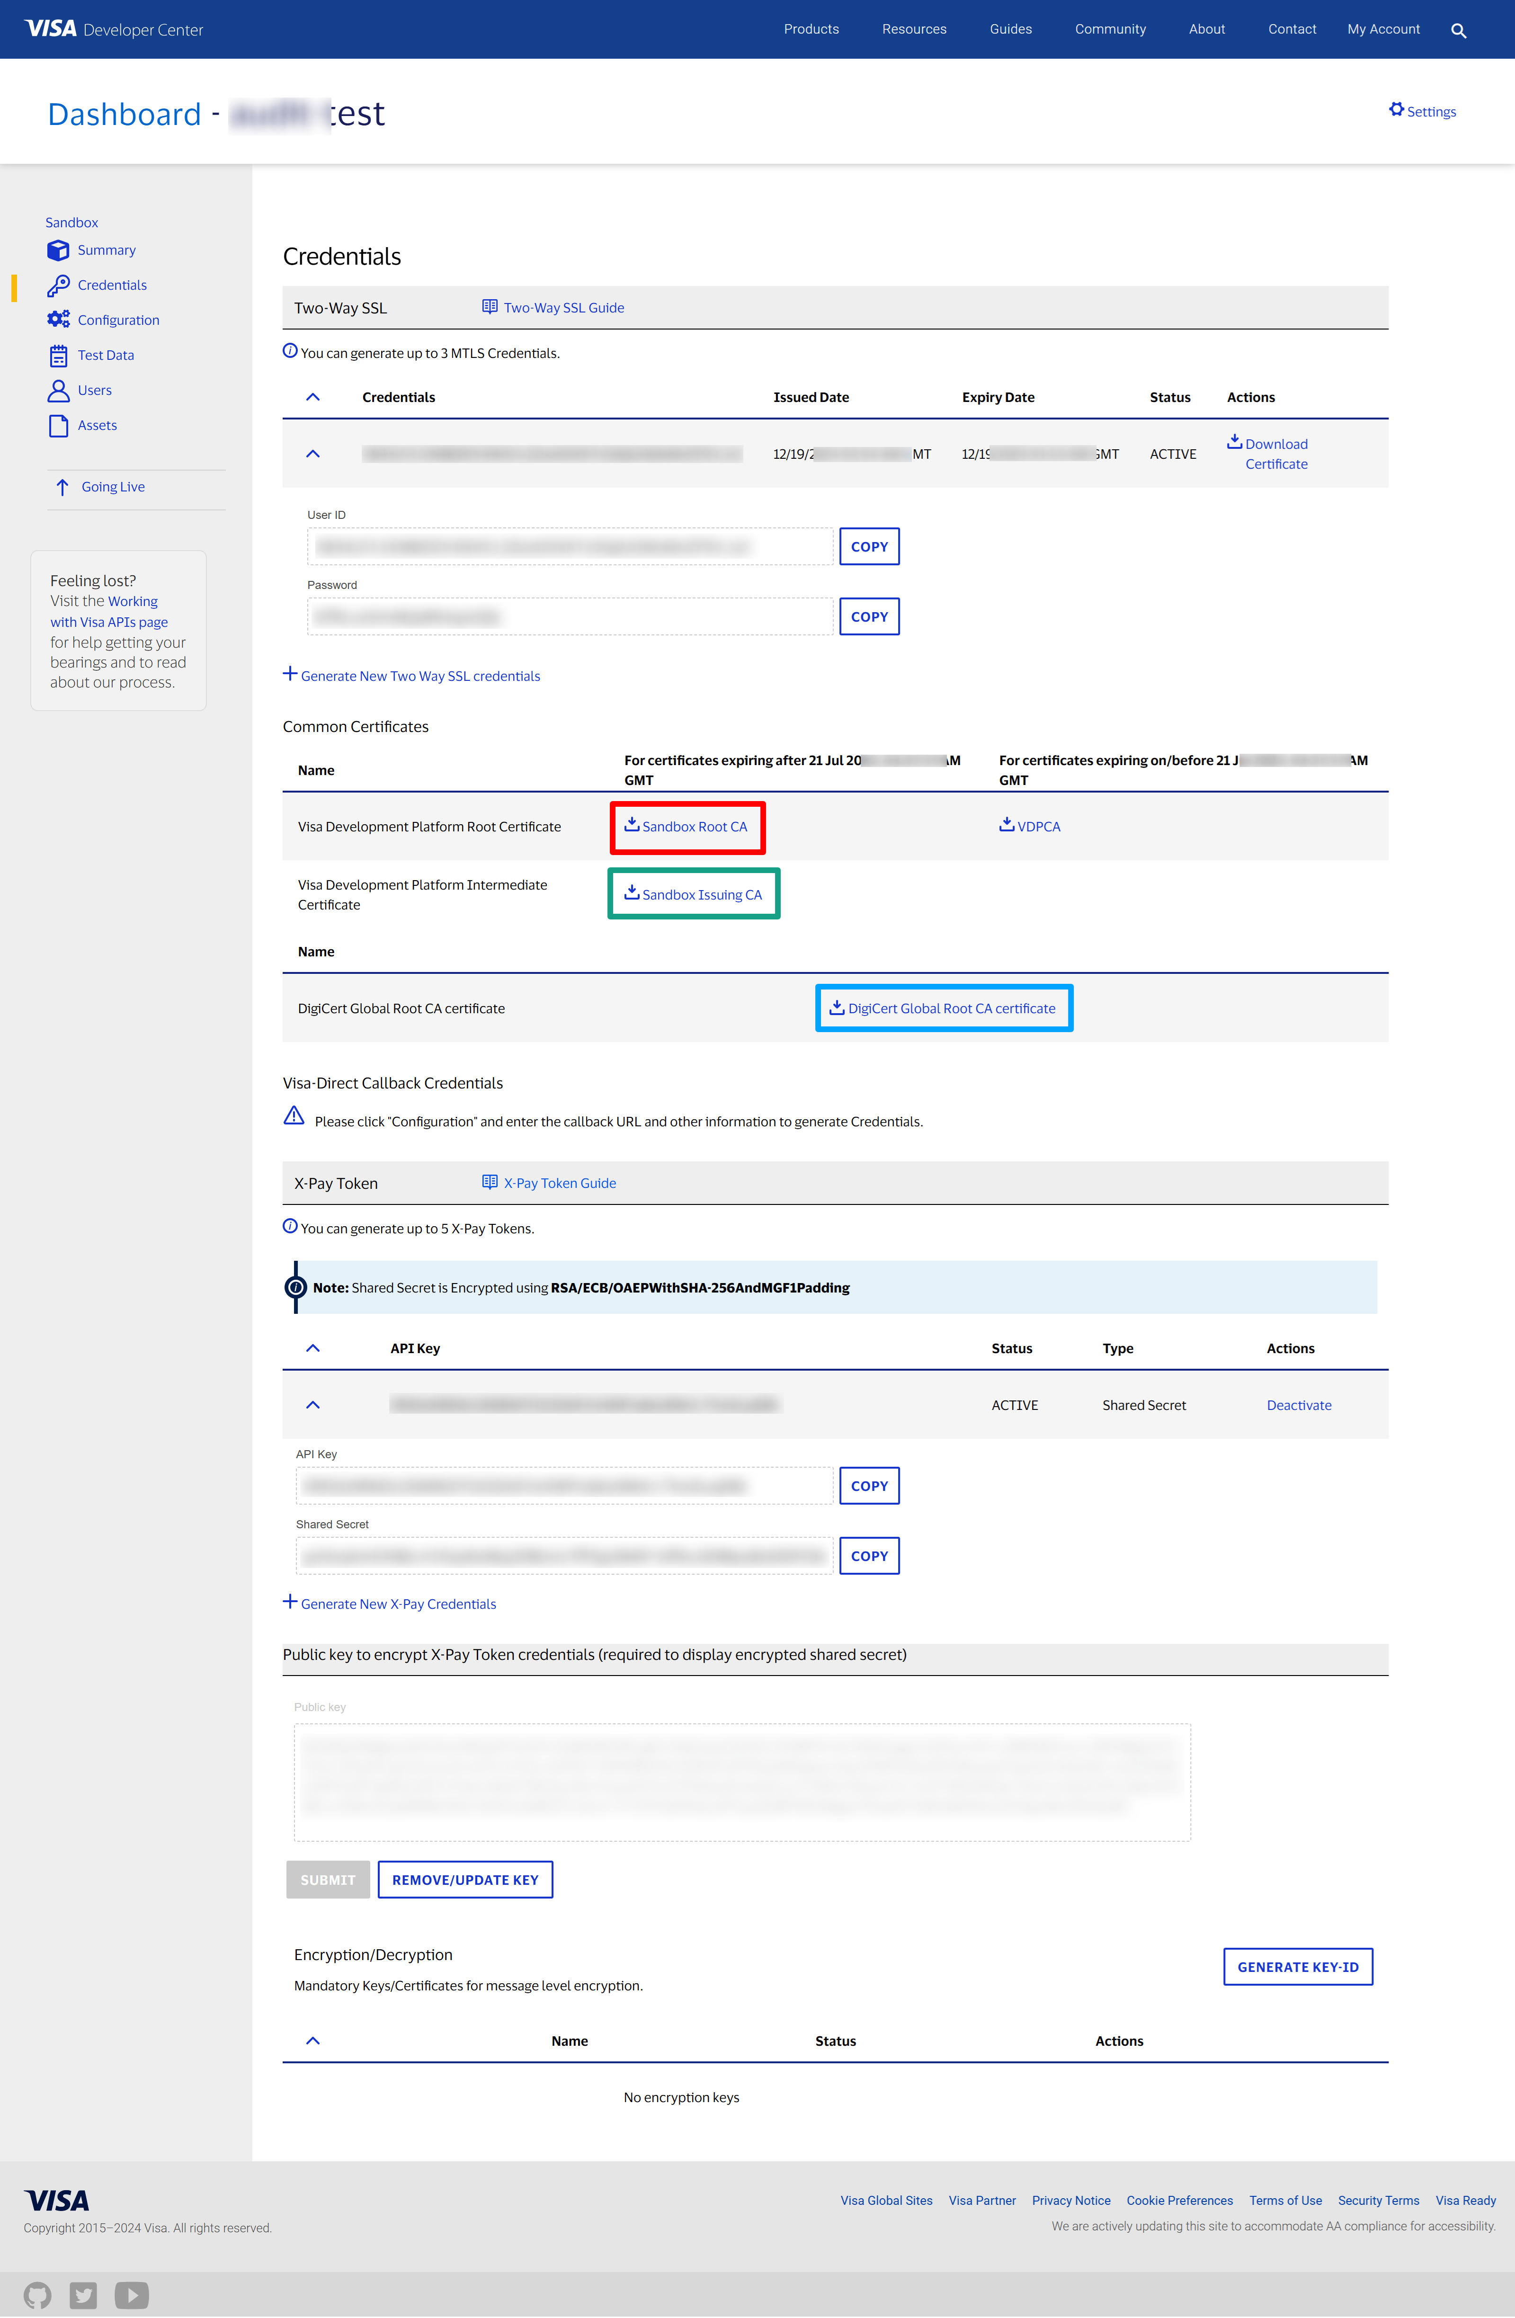Screen dimensions: 1515x2318
Task: Open the Contact menu item
Action: [1292, 29]
